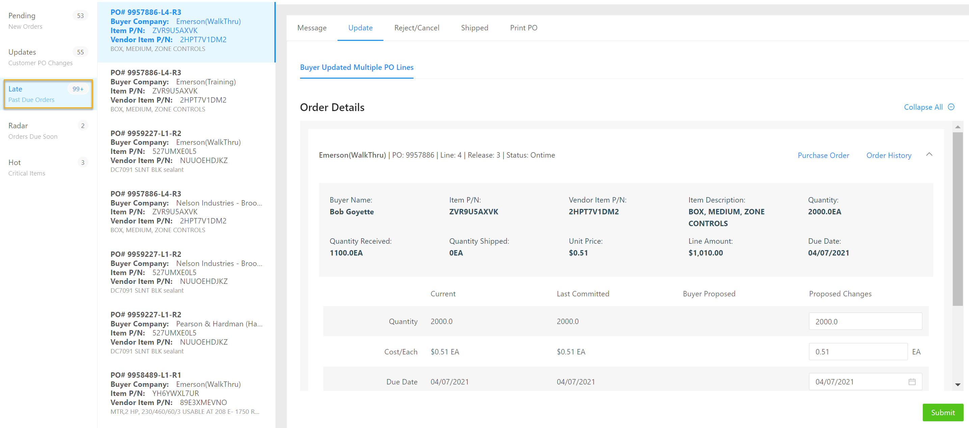Click the Due Date proposed changes field
Screen dimensions: 969x428
(865, 382)
